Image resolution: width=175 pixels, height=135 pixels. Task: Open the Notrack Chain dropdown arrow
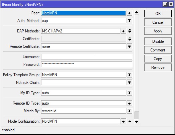tap(129, 83)
